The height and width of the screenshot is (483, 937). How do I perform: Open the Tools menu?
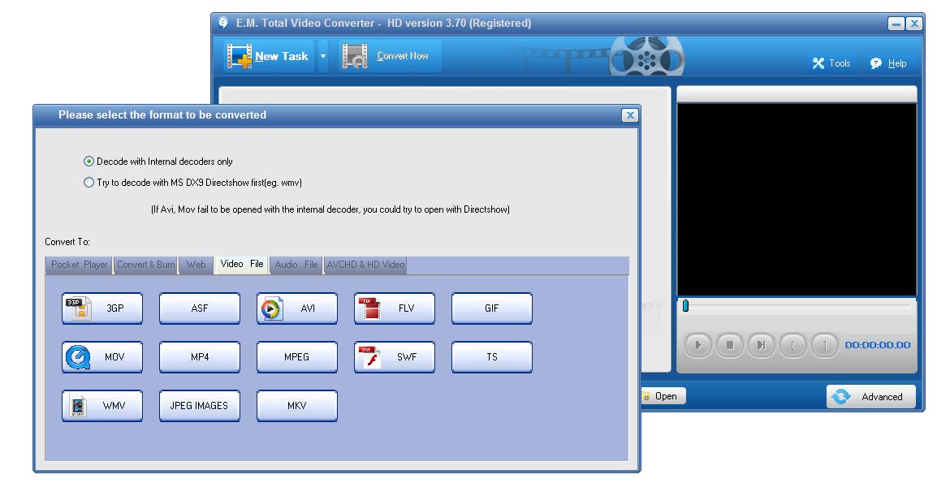pos(831,63)
